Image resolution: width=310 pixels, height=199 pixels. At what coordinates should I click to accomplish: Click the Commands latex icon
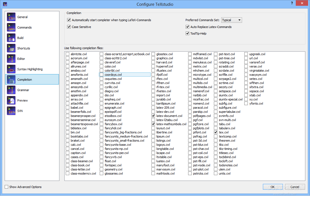point(11,27)
